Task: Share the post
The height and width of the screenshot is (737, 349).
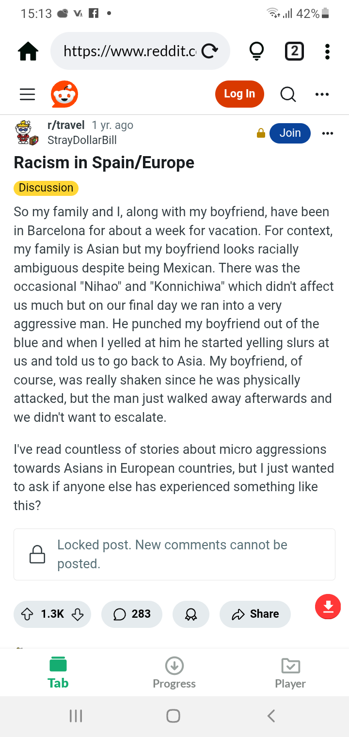Action: pos(255,614)
